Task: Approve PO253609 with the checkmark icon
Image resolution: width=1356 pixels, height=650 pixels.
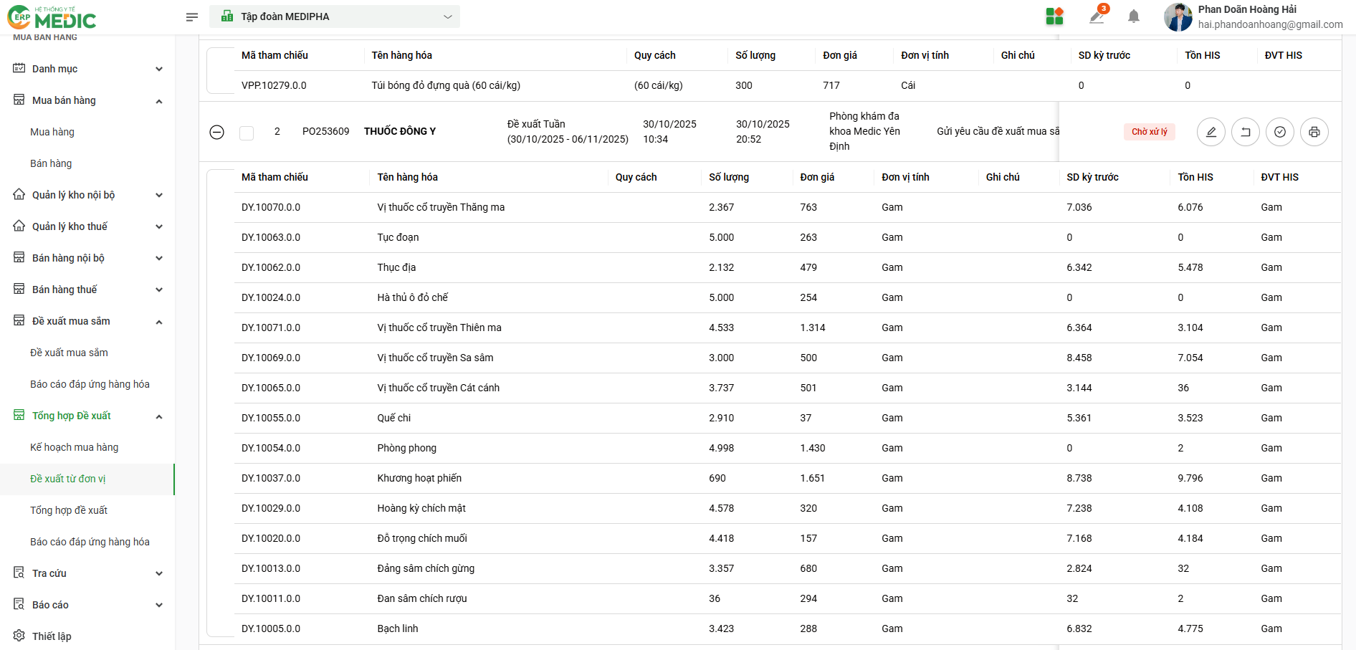Action: coord(1279,132)
